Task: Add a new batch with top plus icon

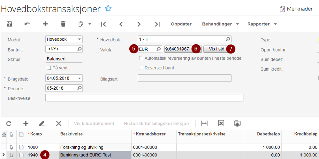Action: click(x=45, y=24)
